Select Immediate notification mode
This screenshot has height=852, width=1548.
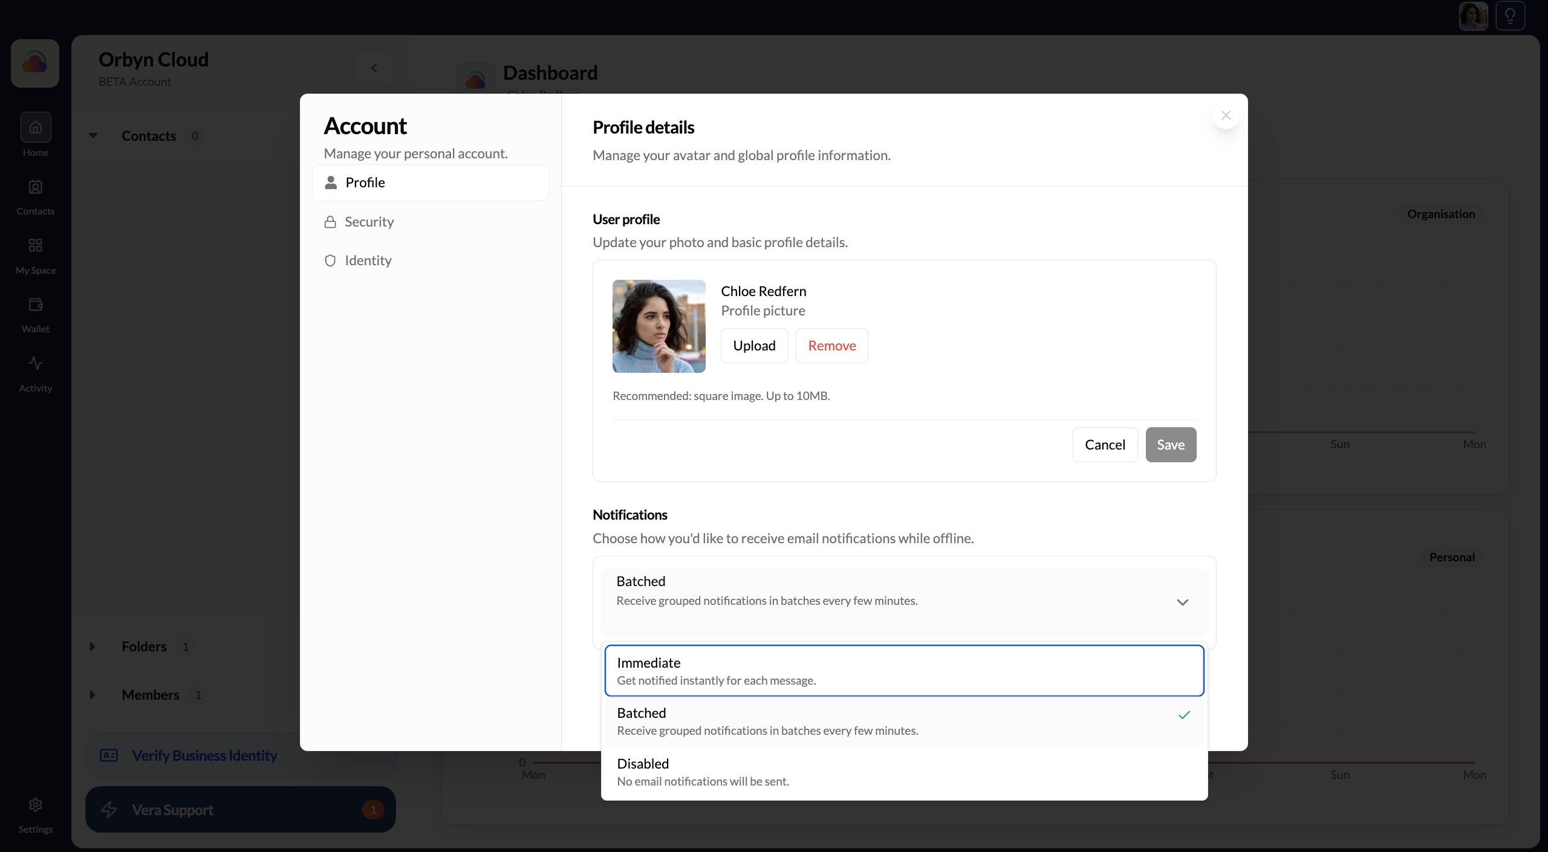click(904, 670)
